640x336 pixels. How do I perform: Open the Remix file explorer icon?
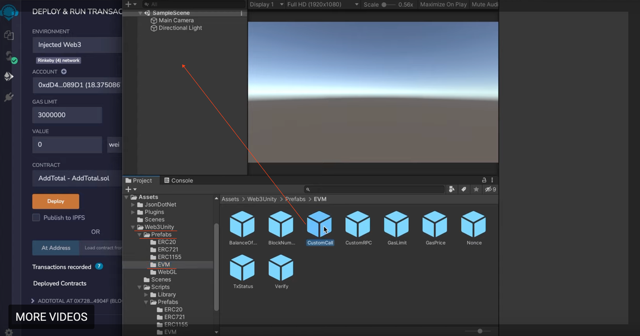(9, 36)
